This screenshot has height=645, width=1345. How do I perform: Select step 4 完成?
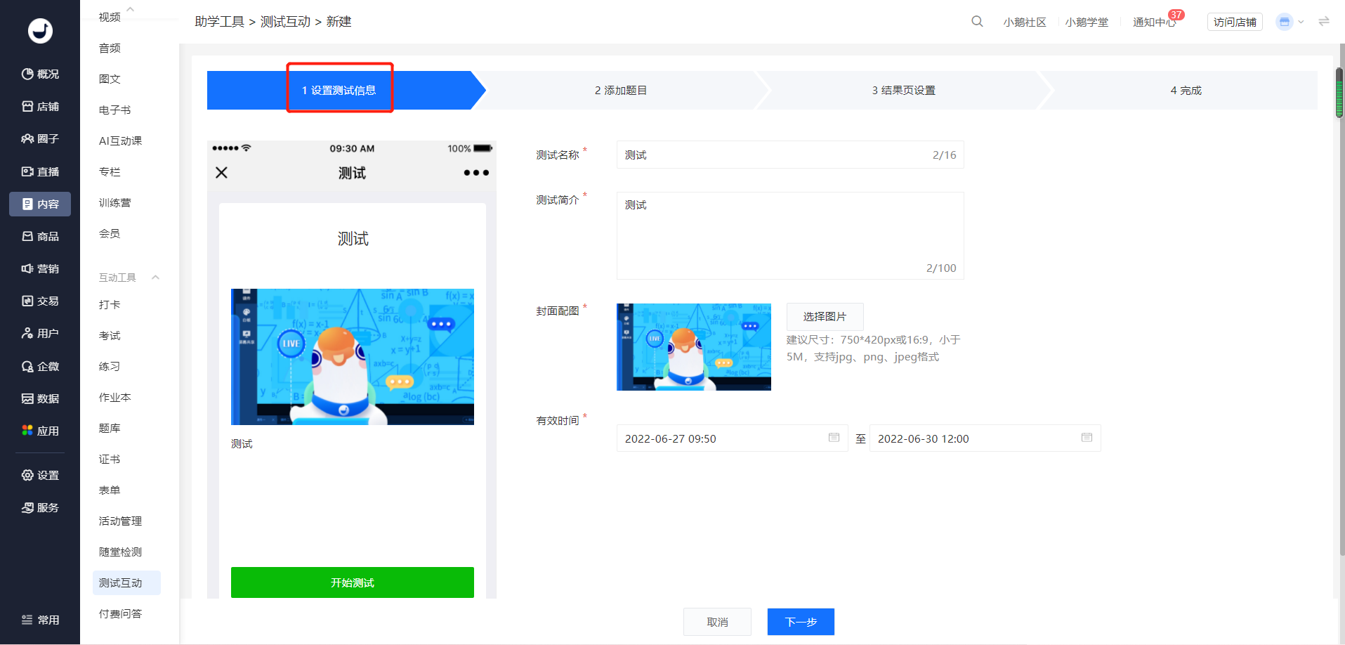[x=1186, y=90]
